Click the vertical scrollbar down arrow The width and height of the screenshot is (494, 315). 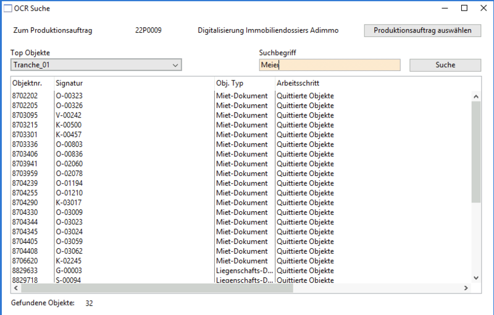pos(475,279)
